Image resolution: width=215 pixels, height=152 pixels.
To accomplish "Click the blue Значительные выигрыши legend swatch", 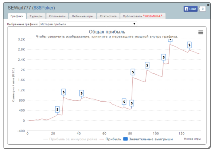I will click(x=125, y=139).
